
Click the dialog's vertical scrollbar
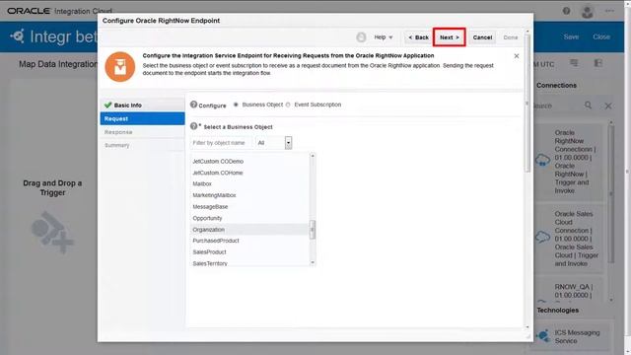click(527, 103)
